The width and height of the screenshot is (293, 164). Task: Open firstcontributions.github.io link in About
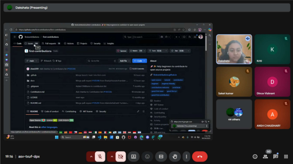coord(165,75)
